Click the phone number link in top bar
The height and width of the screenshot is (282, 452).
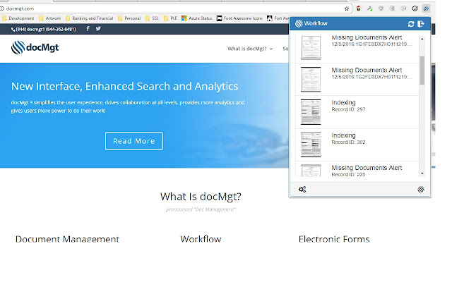(x=44, y=29)
